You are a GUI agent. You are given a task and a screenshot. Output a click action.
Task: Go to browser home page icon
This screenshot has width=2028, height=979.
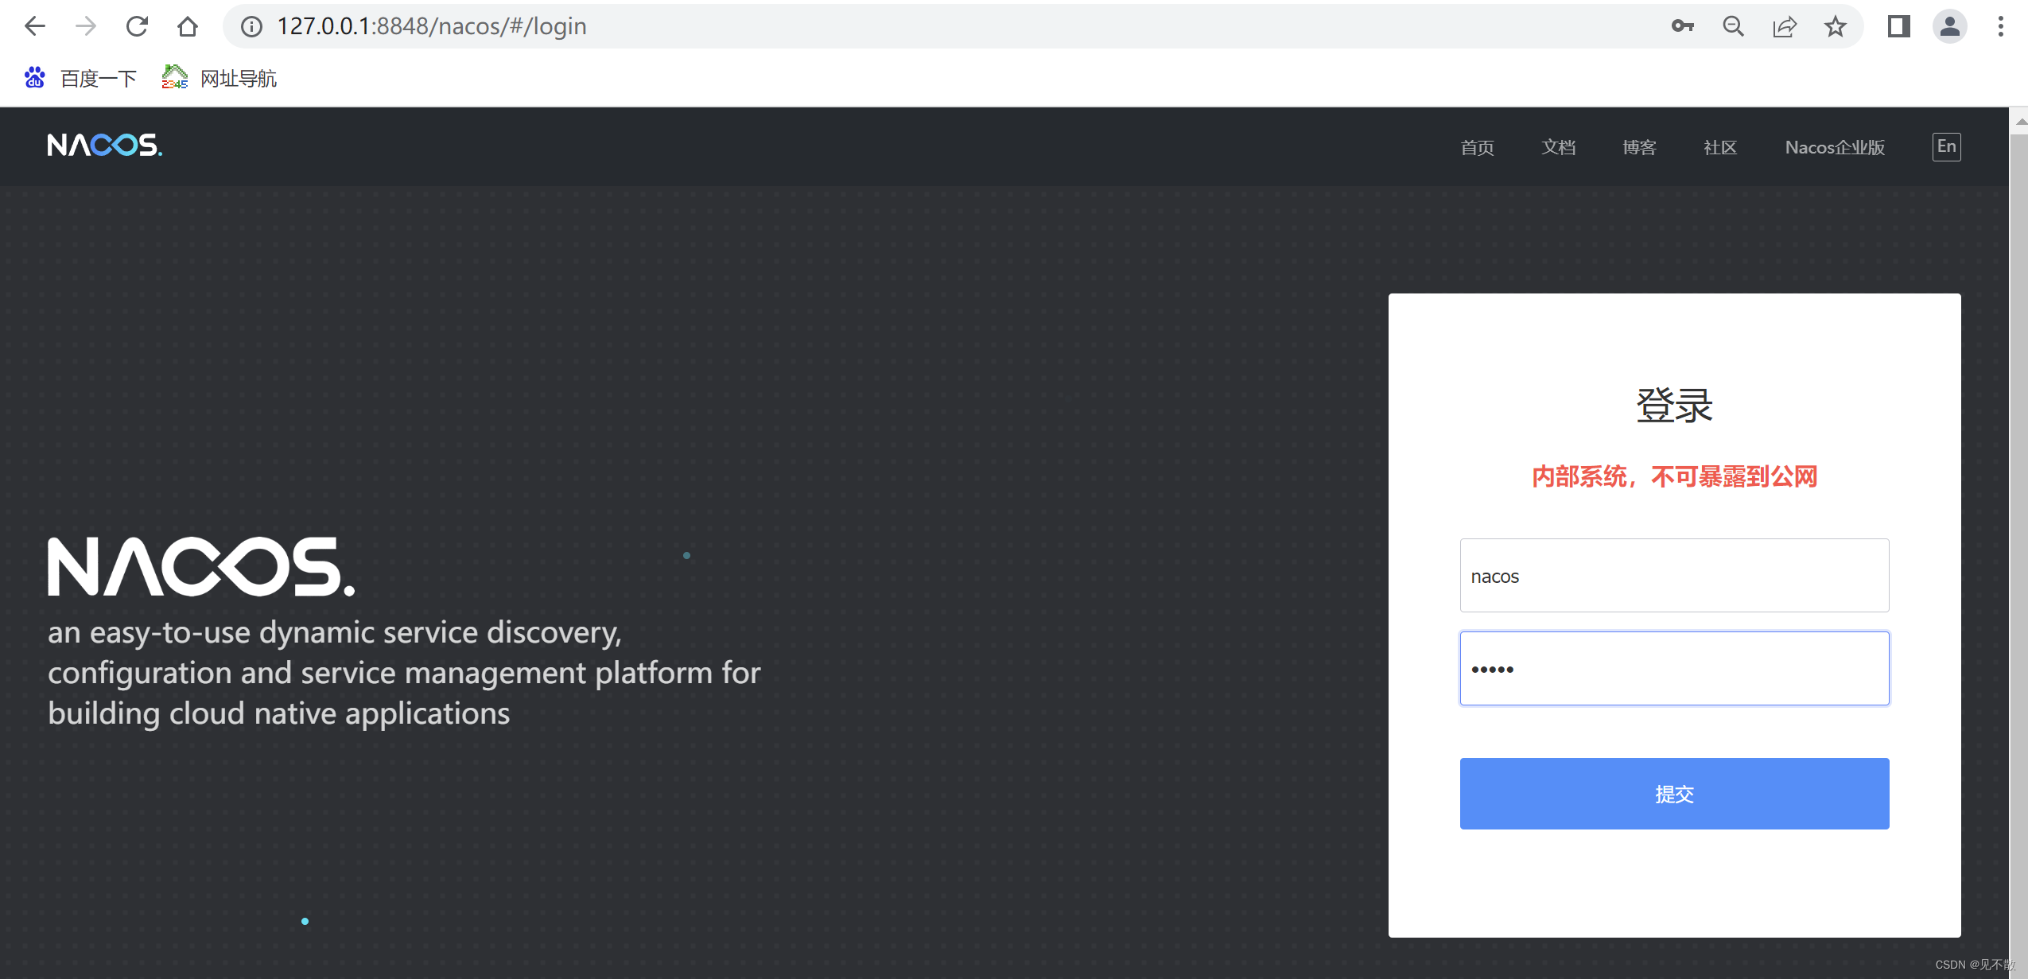tap(188, 26)
